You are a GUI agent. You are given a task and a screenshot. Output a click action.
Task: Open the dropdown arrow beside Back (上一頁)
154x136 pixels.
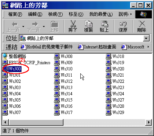tap(23, 26)
